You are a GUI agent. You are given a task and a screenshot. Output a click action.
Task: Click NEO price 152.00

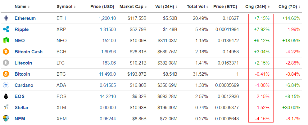tap(109, 41)
